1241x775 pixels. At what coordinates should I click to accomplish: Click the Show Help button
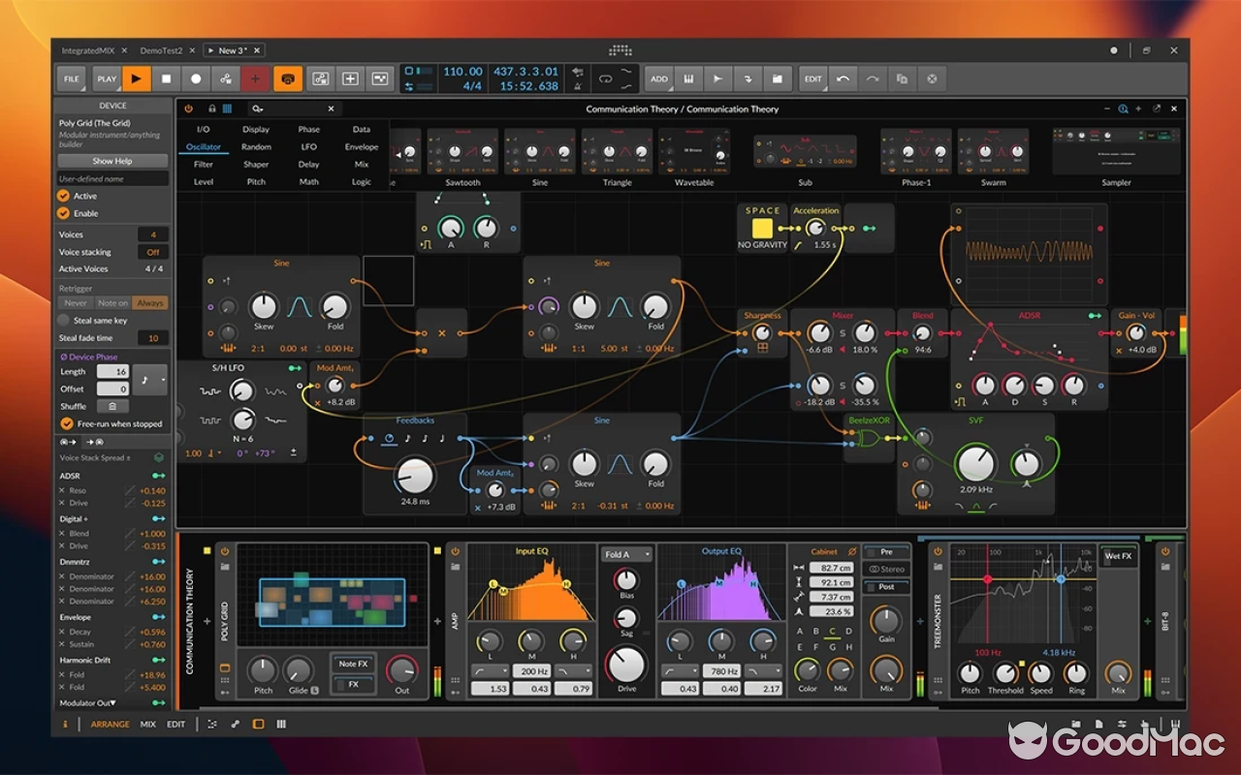click(111, 160)
